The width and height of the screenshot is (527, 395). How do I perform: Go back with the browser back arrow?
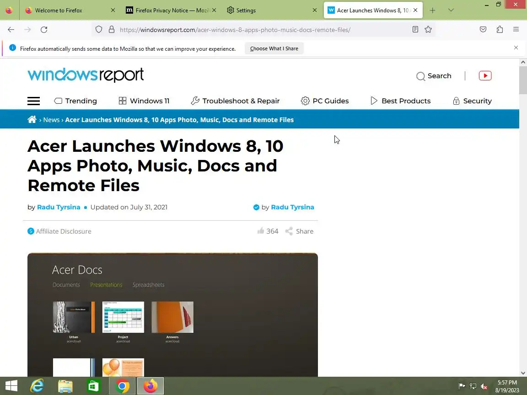pos(11,30)
